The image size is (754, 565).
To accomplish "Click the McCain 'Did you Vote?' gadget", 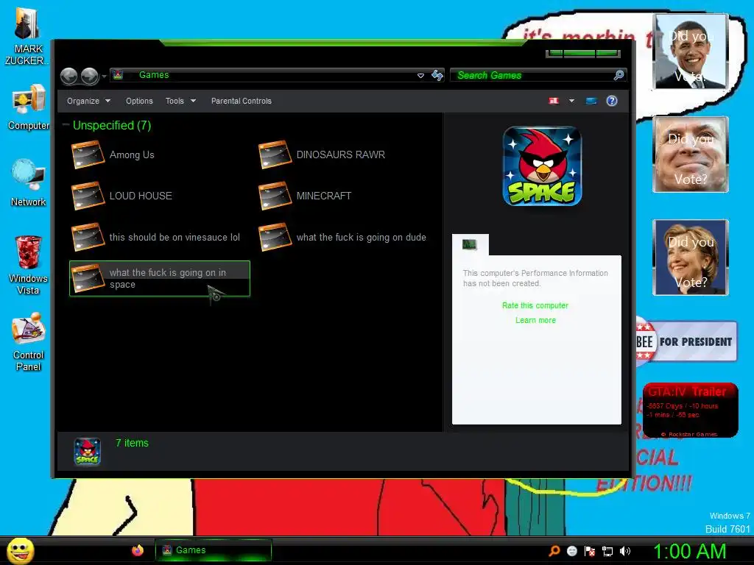I will (690, 154).
